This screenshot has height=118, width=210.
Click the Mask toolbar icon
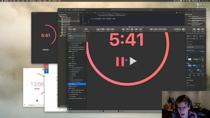click(x=132, y=29)
